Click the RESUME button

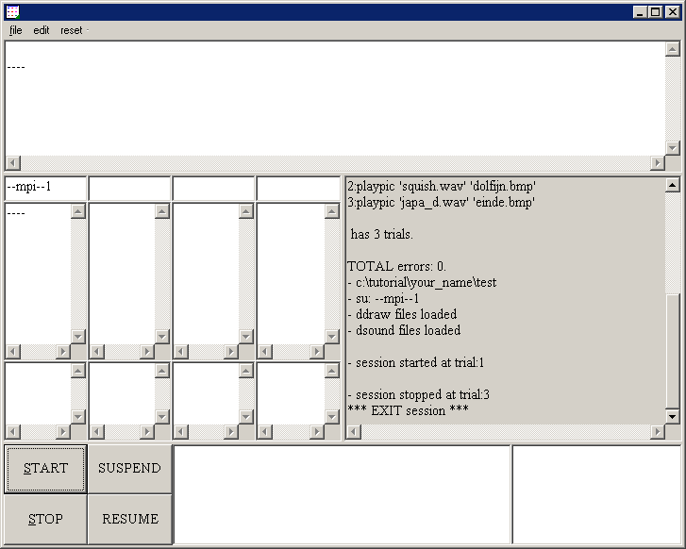point(129,519)
